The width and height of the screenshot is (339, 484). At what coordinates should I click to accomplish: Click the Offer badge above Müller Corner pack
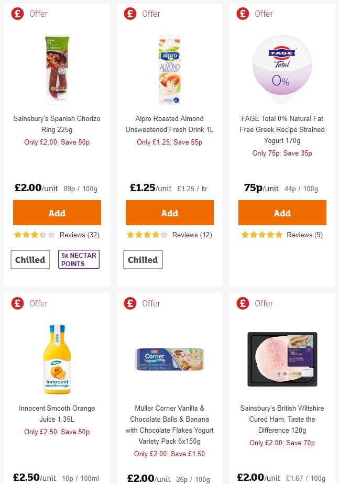click(130, 303)
